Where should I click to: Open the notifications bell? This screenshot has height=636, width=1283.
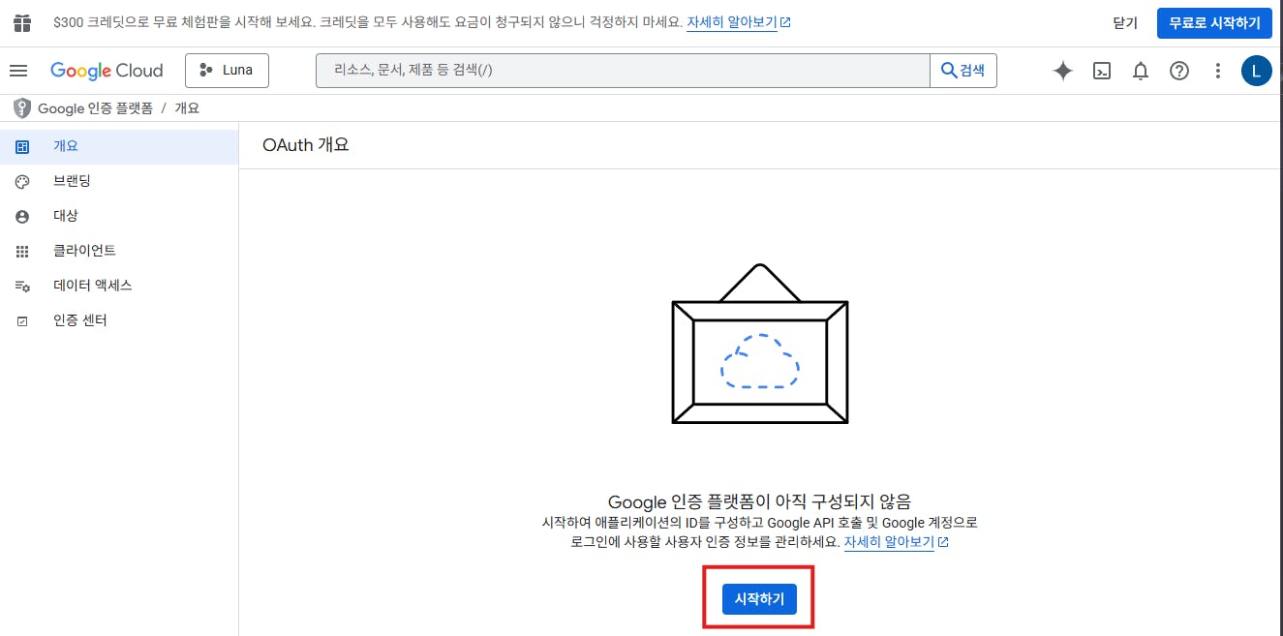[x=1141, y=71]
